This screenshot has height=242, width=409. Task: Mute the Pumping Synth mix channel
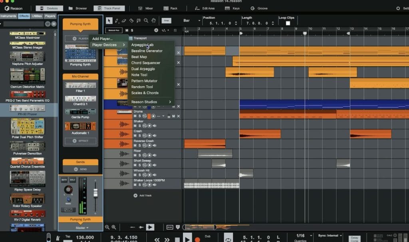coord(64,180)
